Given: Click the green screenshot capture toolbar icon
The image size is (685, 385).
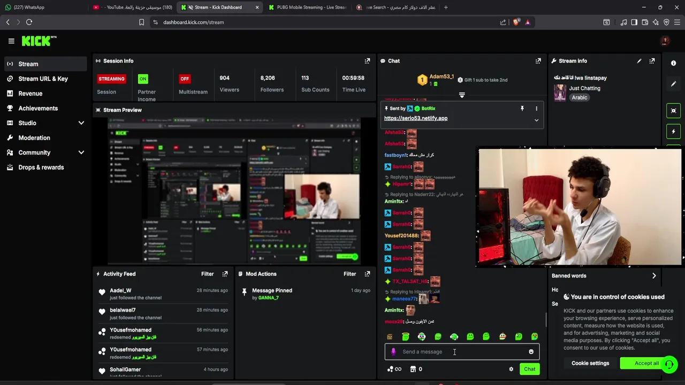Looking at the screenshot, I should tap(674, 111).
